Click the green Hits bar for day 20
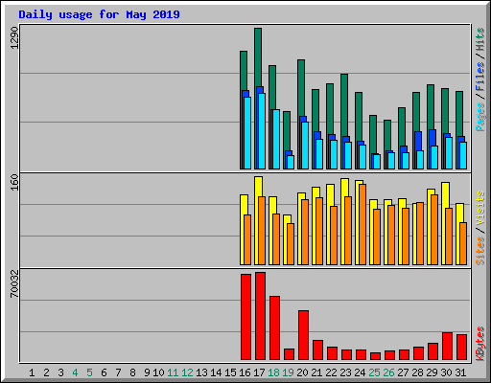This screenshot has height=383, width=491. (x=301, y=88)
